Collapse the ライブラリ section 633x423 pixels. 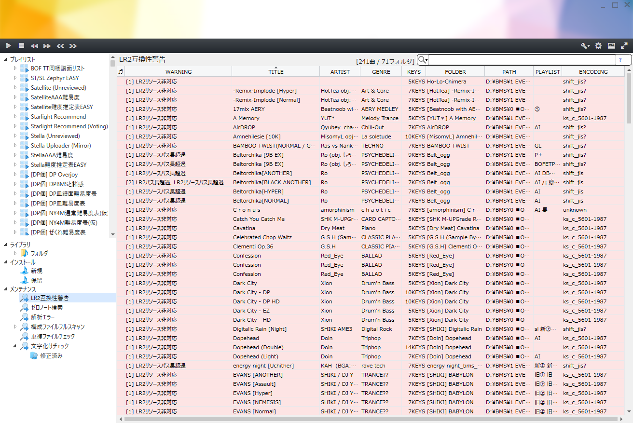click(x=6, y=245)
